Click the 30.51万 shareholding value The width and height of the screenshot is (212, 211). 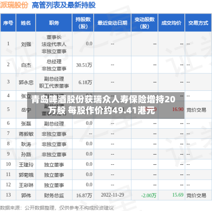tap(84, 65)
